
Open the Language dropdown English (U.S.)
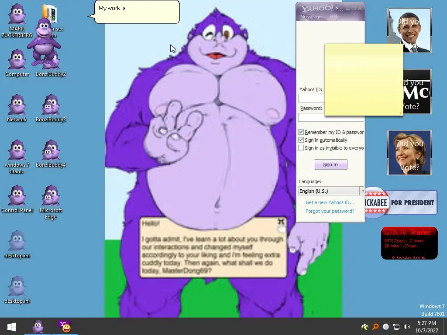(331, 191)
